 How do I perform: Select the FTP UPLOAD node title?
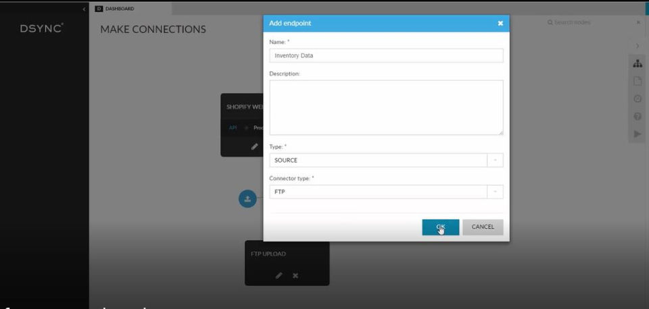268,254
